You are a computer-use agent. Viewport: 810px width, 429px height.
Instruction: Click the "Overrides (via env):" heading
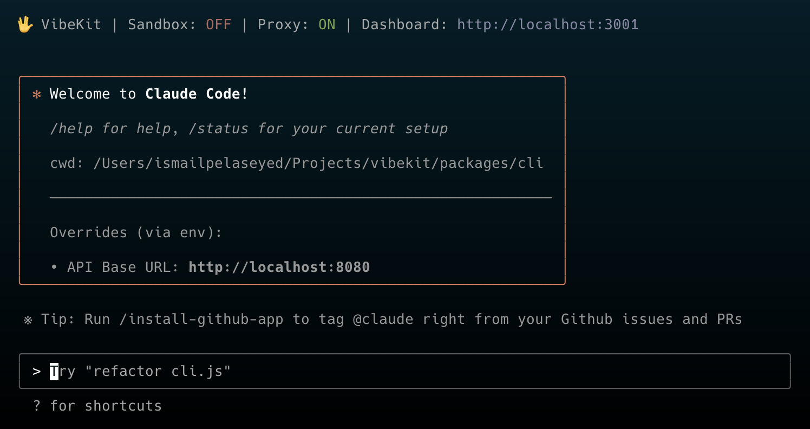click(136, 233)
